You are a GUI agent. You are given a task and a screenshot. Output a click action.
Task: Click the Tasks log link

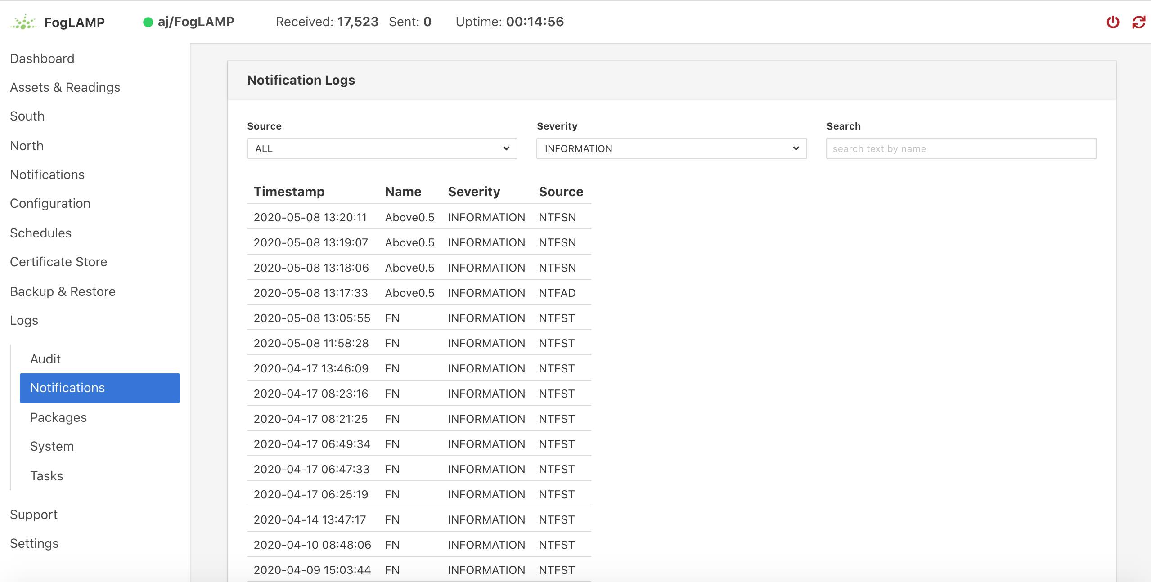pos(46,475)
